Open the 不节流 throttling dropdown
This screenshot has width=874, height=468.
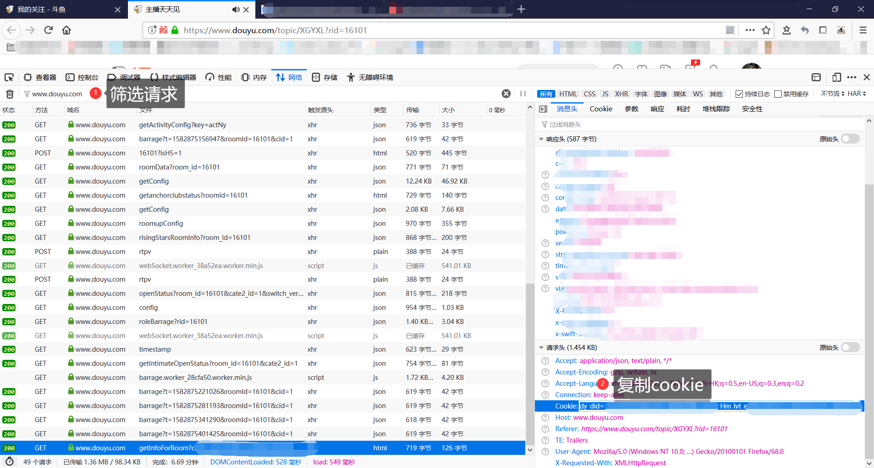[833, 94]
